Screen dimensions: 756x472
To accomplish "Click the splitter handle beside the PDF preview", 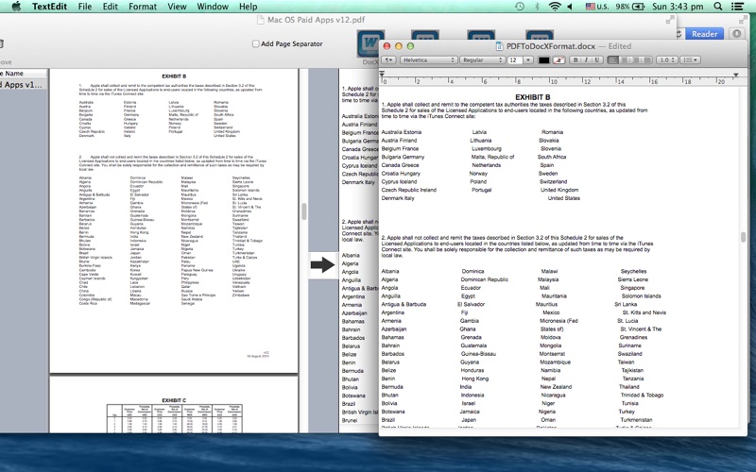I will [x=303, y=211].
